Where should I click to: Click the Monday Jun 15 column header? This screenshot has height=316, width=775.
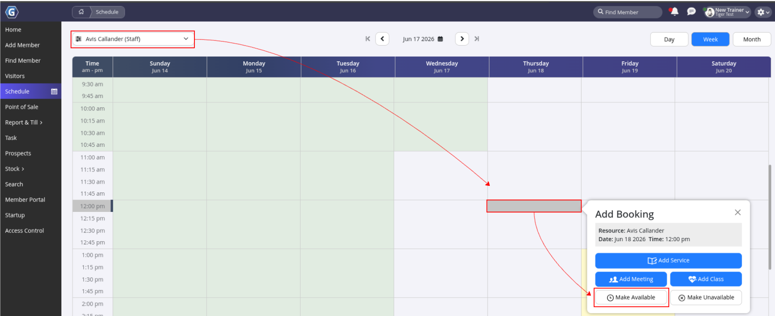[254, 67]
